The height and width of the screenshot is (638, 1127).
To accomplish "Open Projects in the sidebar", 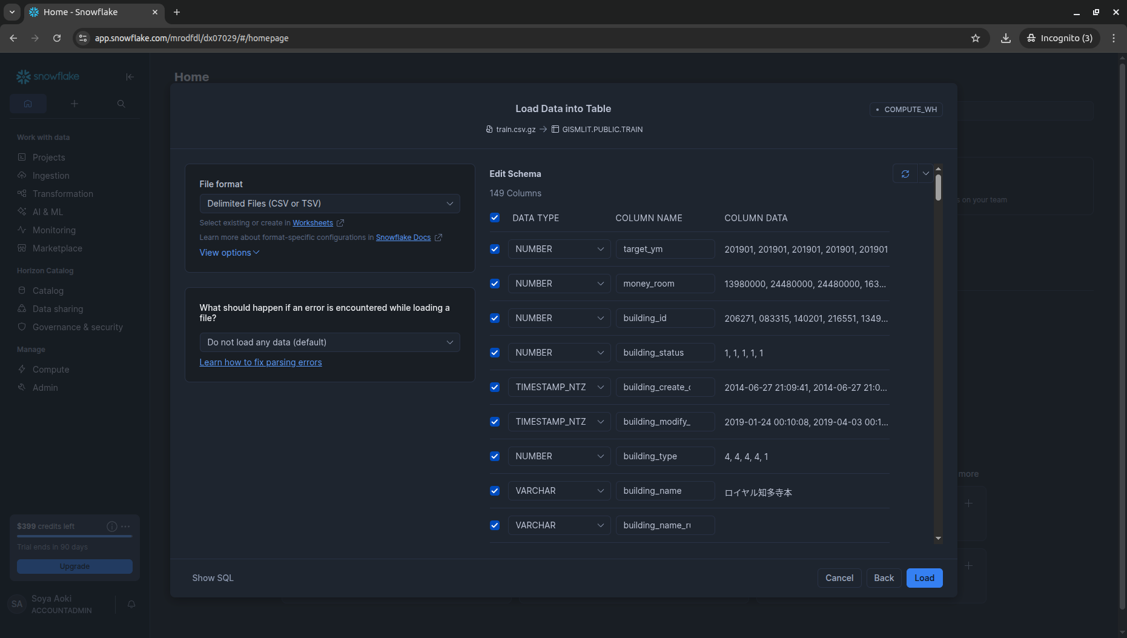I will 48,158.
